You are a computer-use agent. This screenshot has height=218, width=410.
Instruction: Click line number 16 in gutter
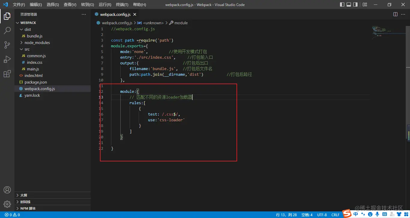pyautogui.click(x=101, y=114)
